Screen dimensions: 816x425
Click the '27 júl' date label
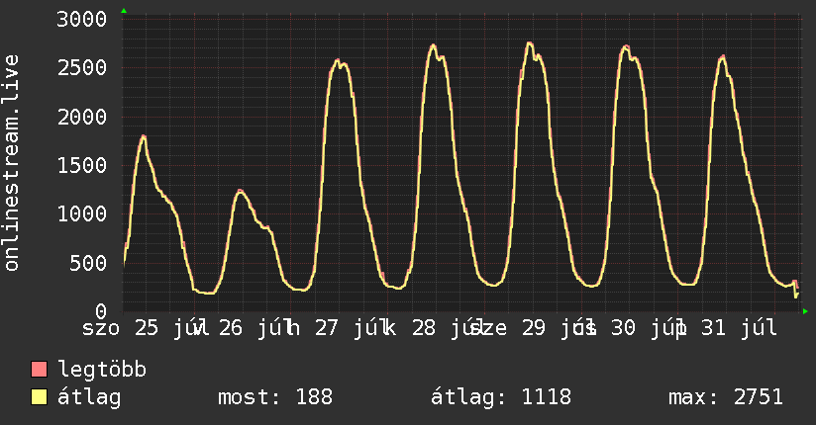(x=355, y=328)
